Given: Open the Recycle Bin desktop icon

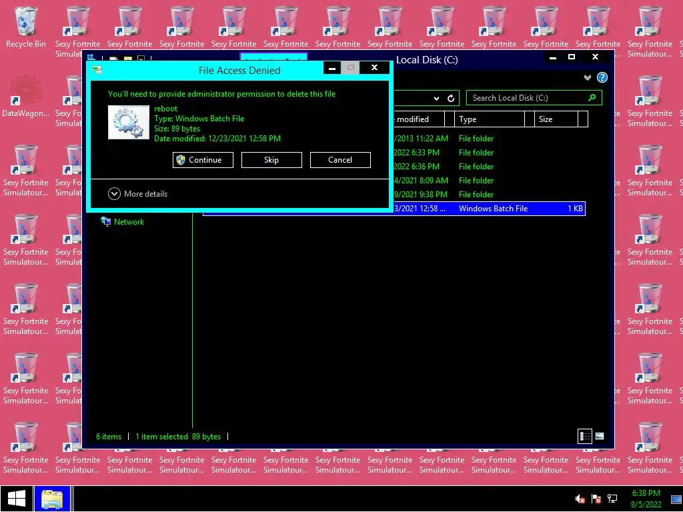Looking at the screenshot, I should tap(26, 27).
